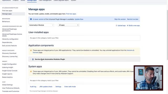168x94 pixels.
Task: Open the Latest upgrade report tab
Action: (61, 1)
